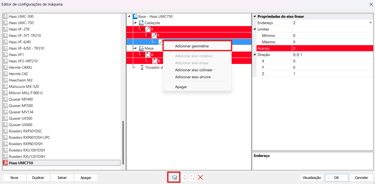Click the rotary axis icon of node A
Viewport: 375px width, 184px height.
point(148,55)
